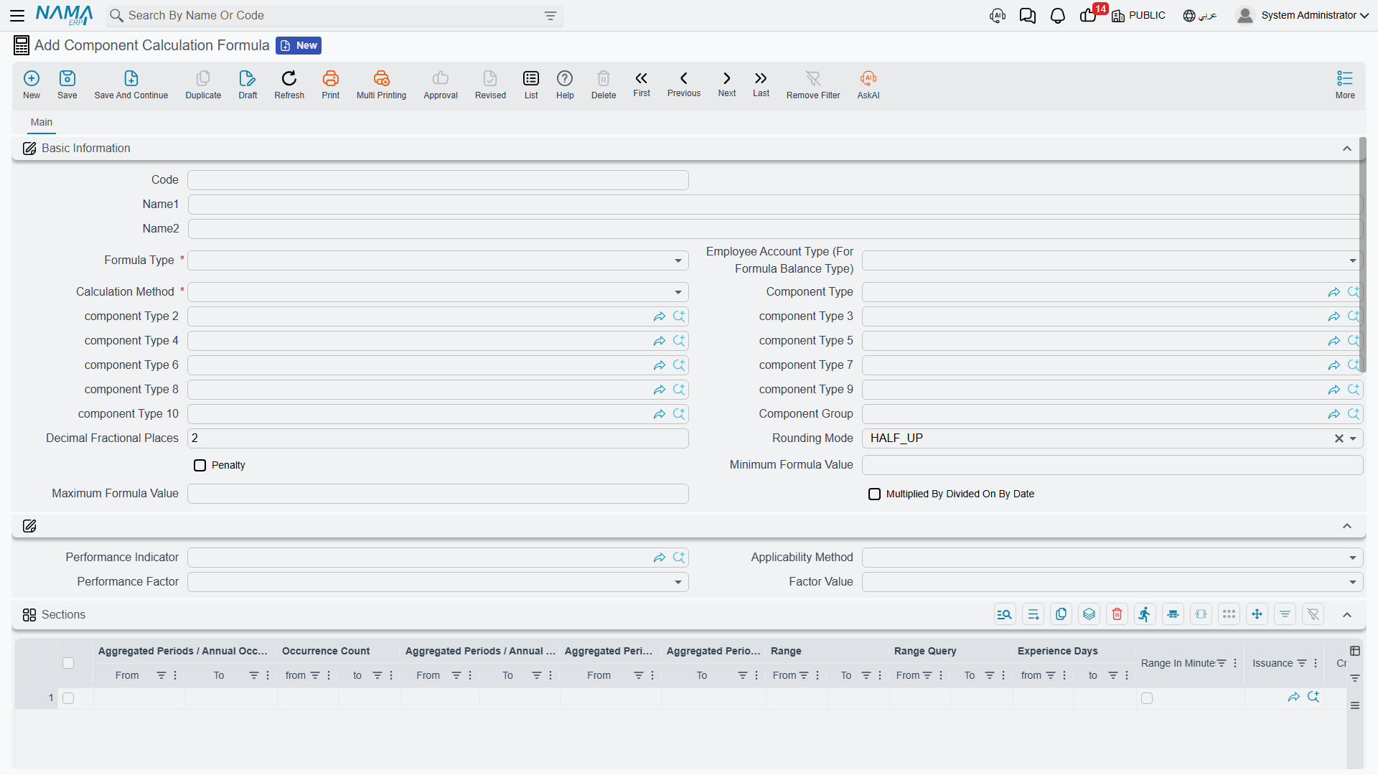The height and width of the screenshot is (775, 1378).
Task: Open the AskAI assistant
Action: tap(868, 85)
